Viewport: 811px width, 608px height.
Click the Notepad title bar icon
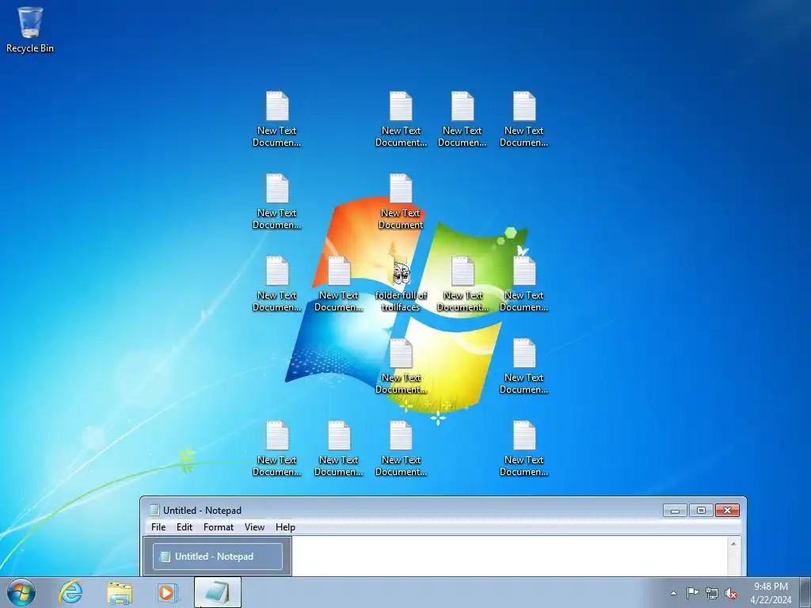click(154, 511)
